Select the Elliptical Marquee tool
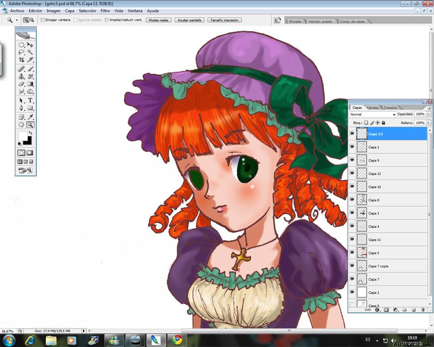The width and height of the screenshot is (434, 347). click(x=21, y=45)
